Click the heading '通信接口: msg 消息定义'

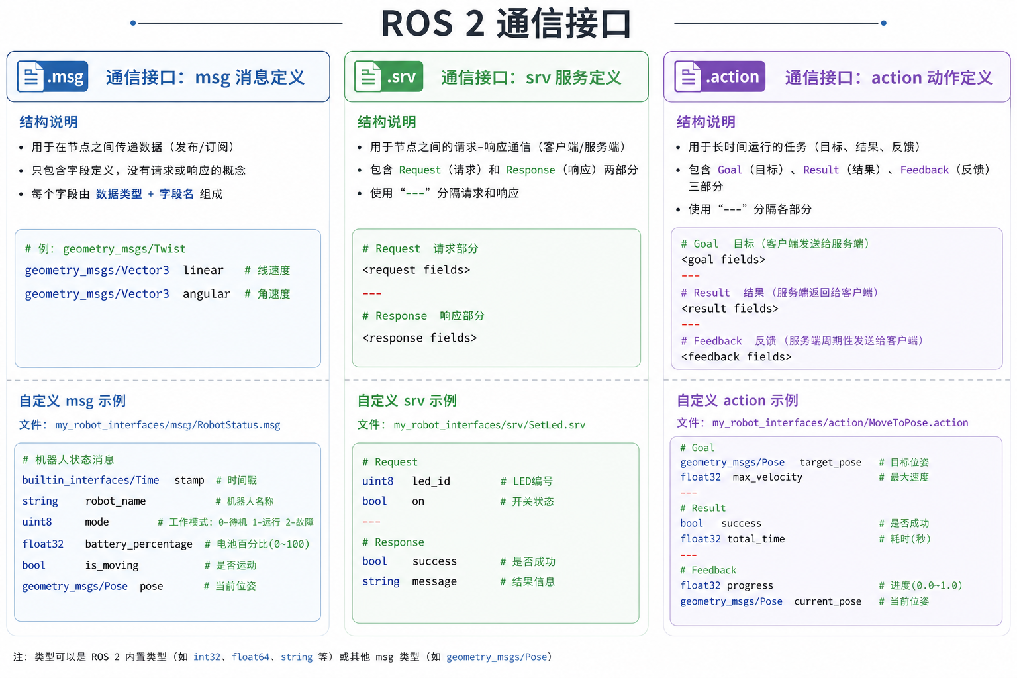(x=205, y=77)
